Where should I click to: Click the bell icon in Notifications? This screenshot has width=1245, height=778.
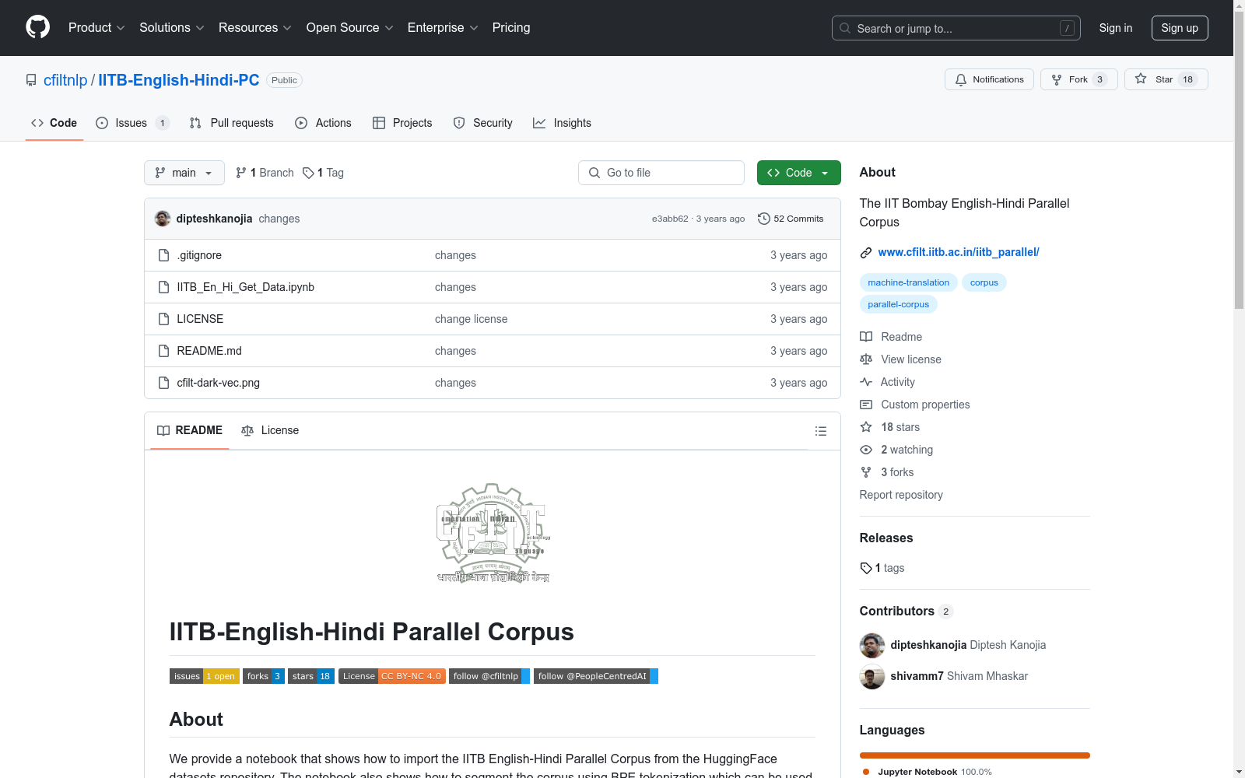tap(961, 79)
